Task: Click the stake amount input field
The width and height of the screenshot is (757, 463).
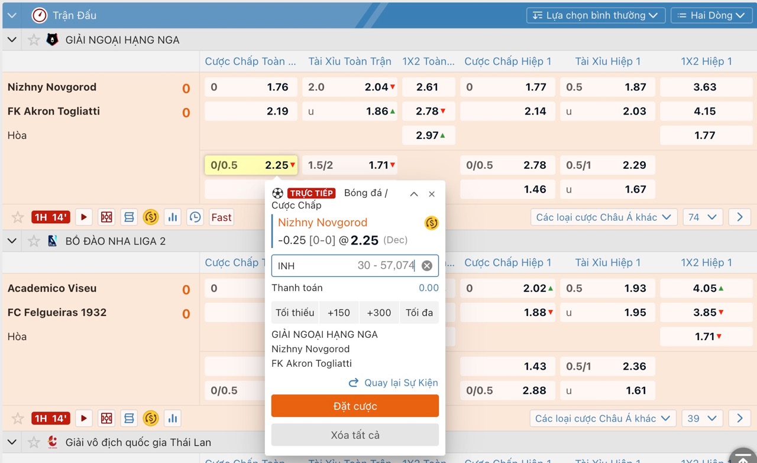Action: (x=355, y=266)
